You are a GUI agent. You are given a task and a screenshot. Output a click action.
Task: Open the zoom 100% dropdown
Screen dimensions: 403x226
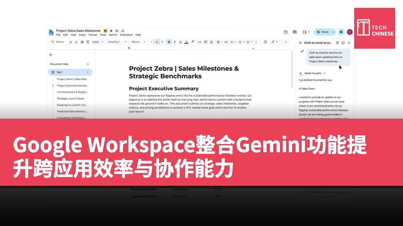point(98,42)
